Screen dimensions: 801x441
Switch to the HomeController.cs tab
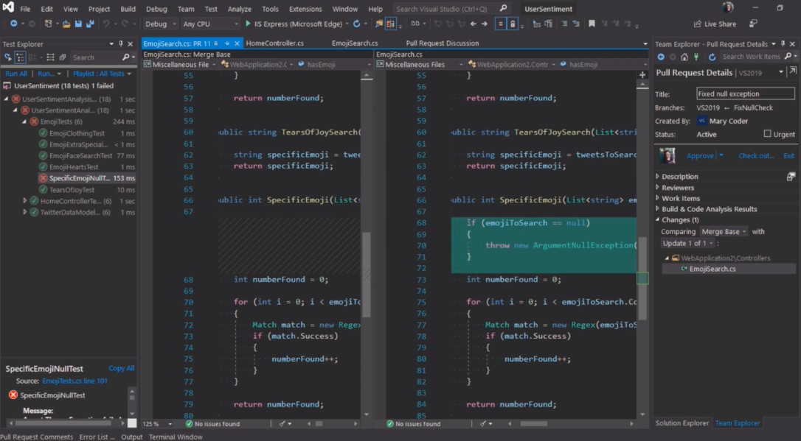point(275,43)
